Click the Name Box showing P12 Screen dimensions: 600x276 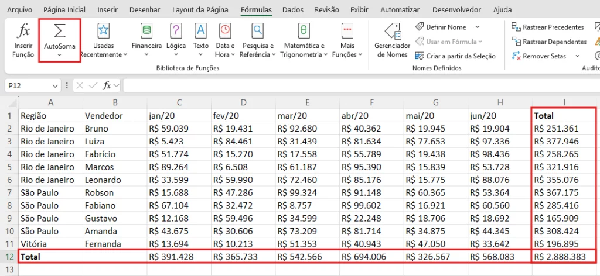[28, 85]
